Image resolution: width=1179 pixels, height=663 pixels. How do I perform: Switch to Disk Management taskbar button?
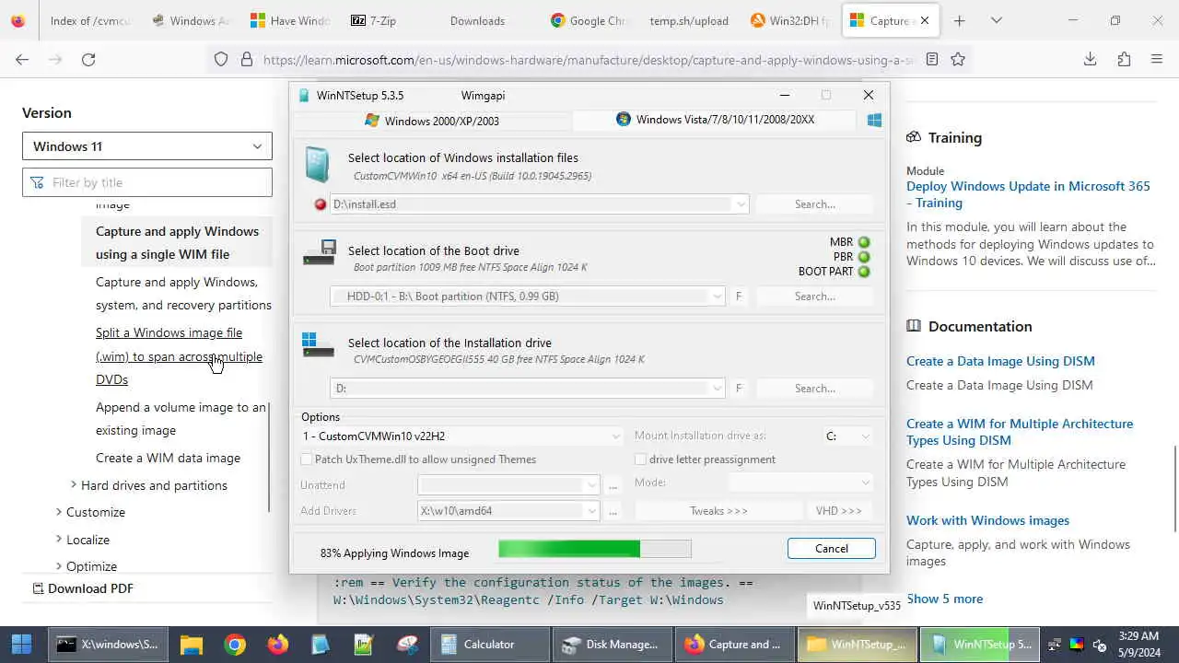(612, 645)
